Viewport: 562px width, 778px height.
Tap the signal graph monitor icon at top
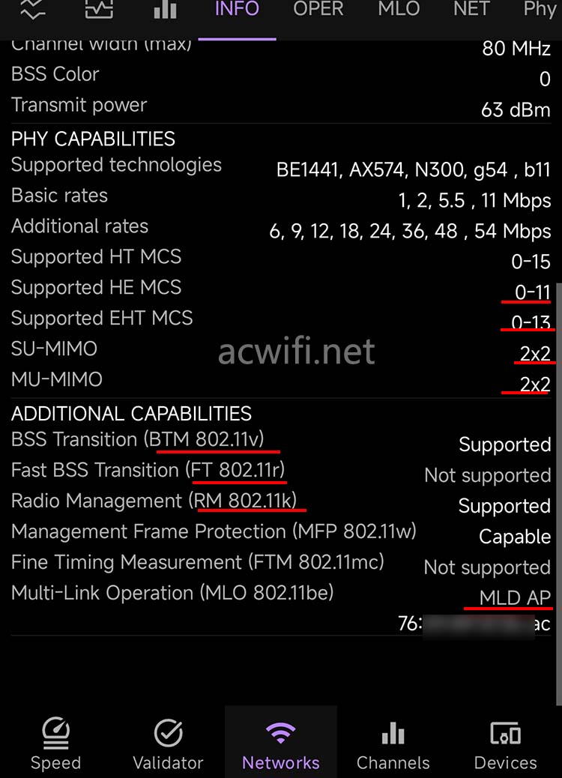[x=99, y=10]
